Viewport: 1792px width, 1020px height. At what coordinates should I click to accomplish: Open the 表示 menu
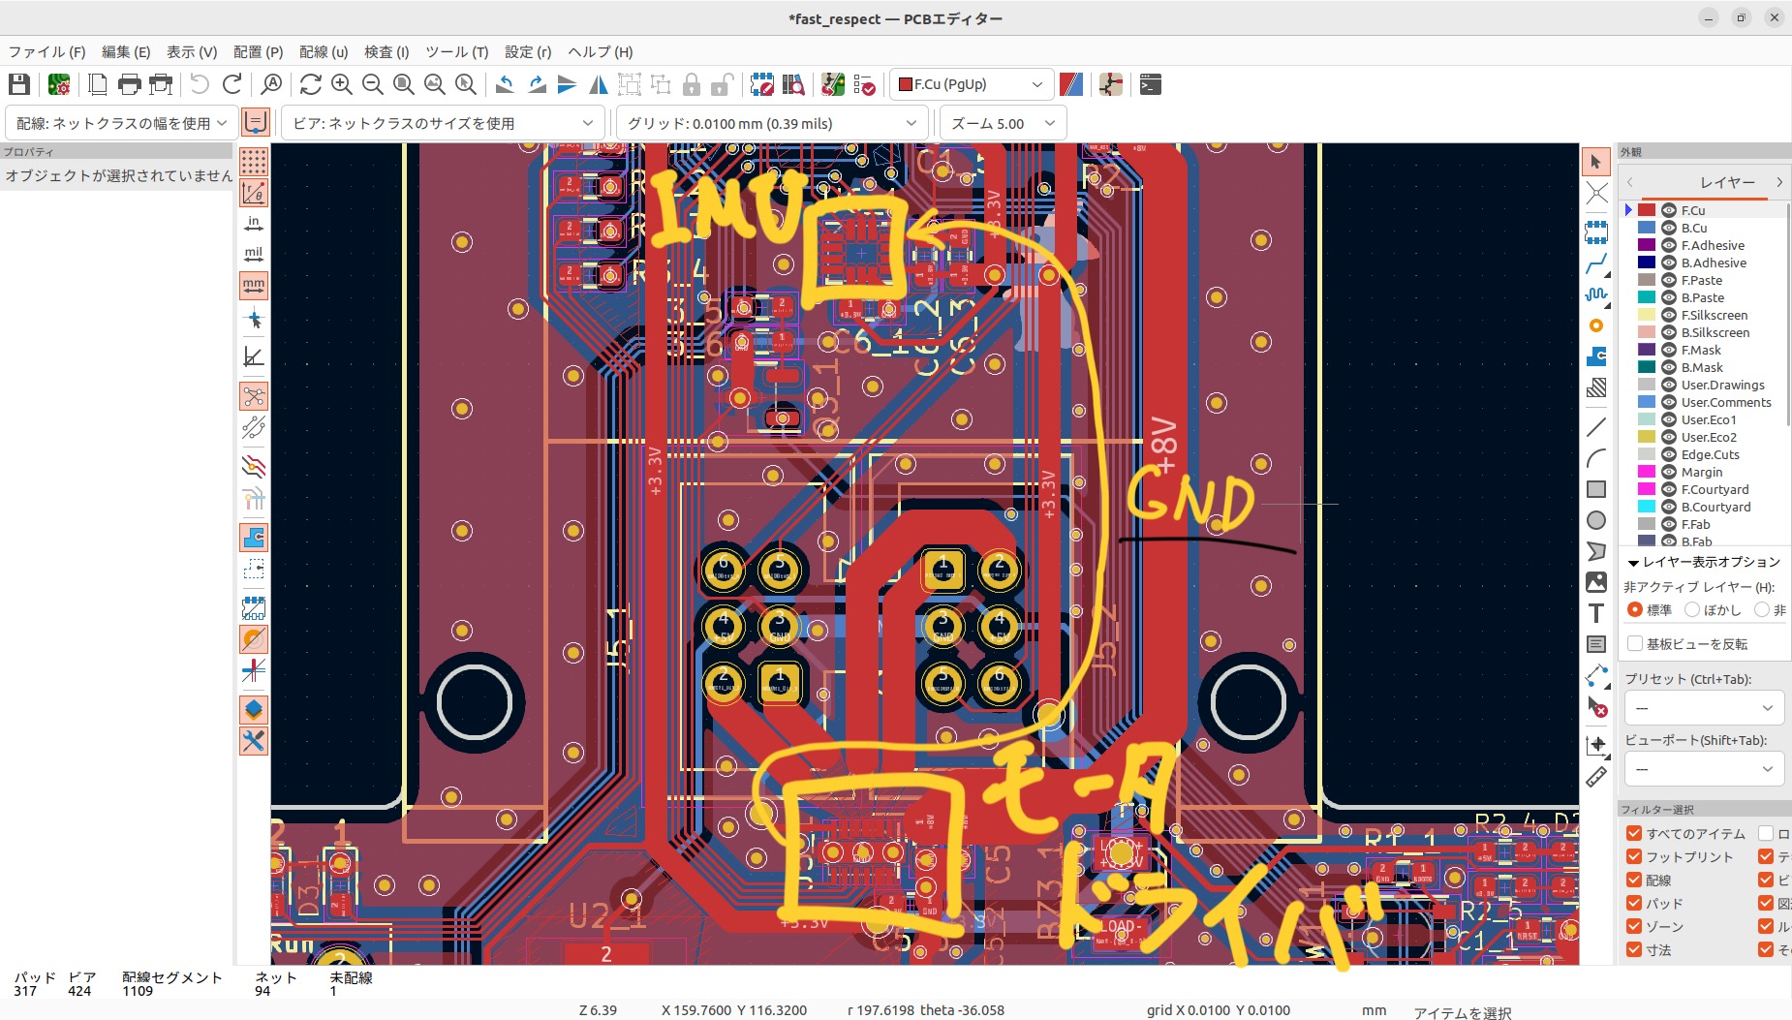point(192,52)
